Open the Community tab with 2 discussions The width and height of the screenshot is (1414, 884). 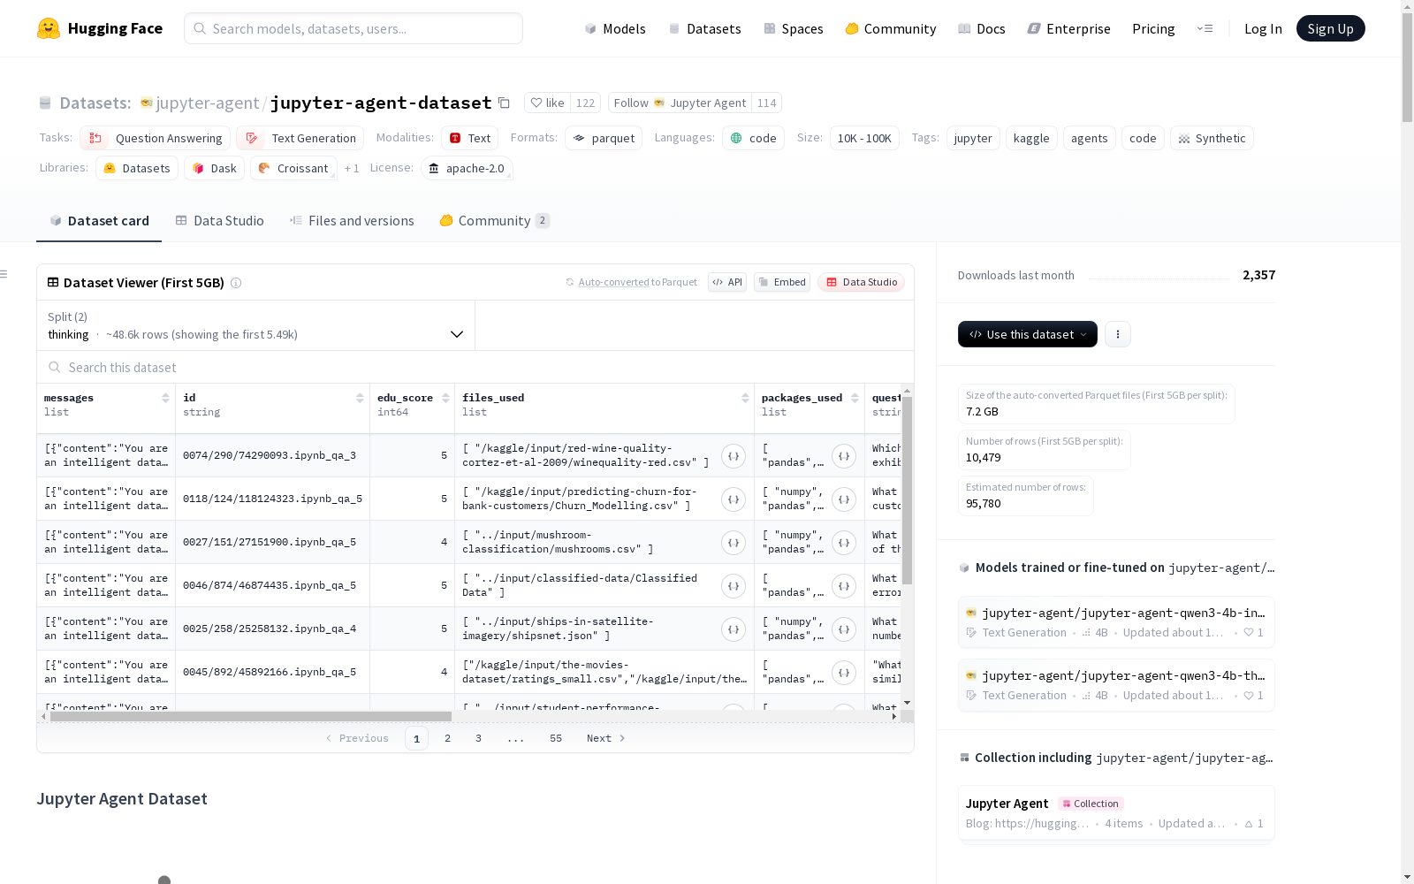495,221
